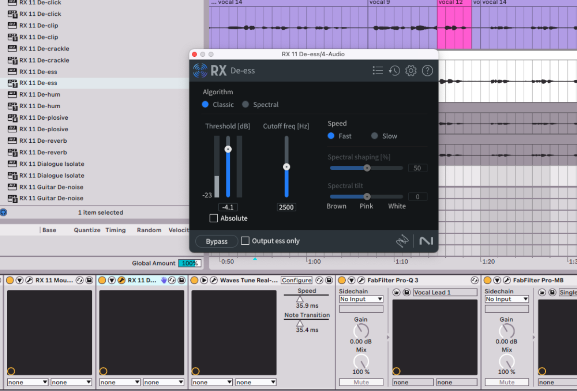Open the Pro-MB Sidechain No Input dropdown
The image size is (577, 391).
tap(507, 299)
